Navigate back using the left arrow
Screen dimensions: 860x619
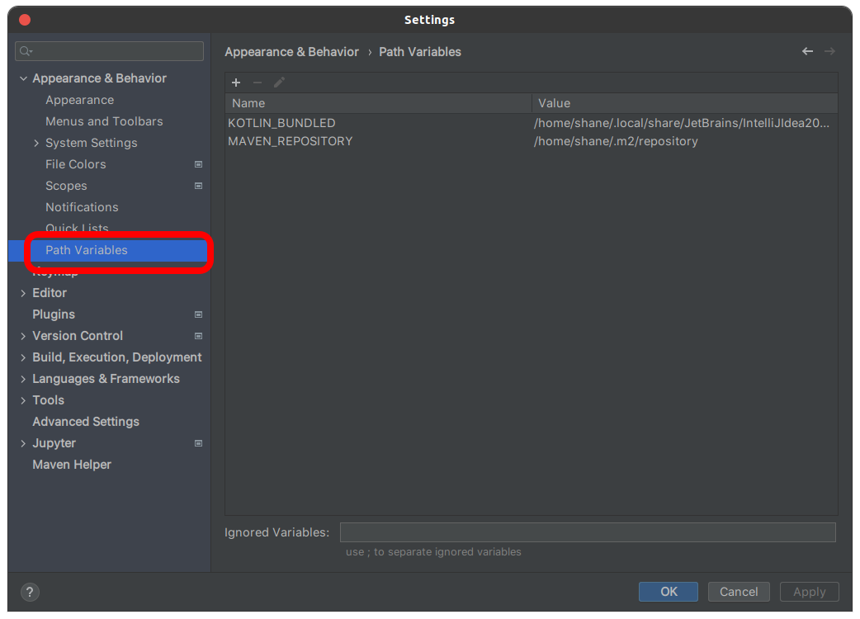(806, 51)
